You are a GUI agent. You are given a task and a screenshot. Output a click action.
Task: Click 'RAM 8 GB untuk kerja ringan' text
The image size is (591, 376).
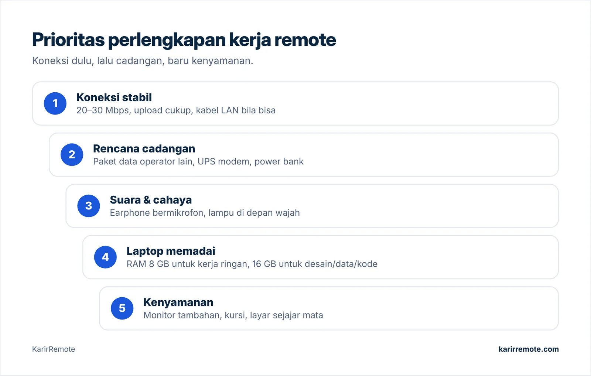click(252, 264)
